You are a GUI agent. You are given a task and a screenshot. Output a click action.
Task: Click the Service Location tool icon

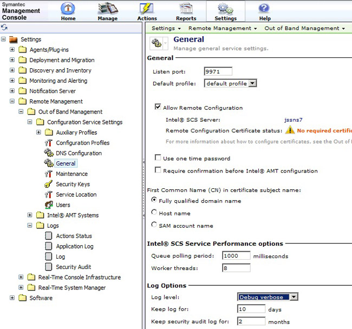pos(49,194)
